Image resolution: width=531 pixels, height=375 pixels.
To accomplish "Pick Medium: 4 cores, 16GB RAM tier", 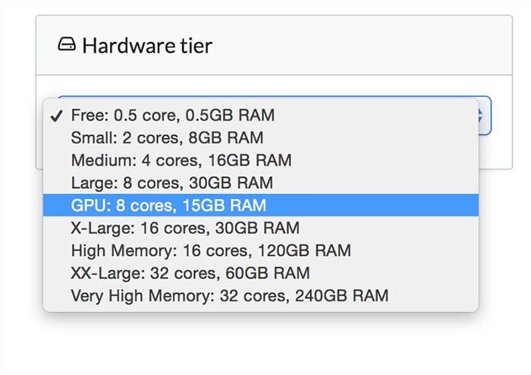I will tap(181, 160).
